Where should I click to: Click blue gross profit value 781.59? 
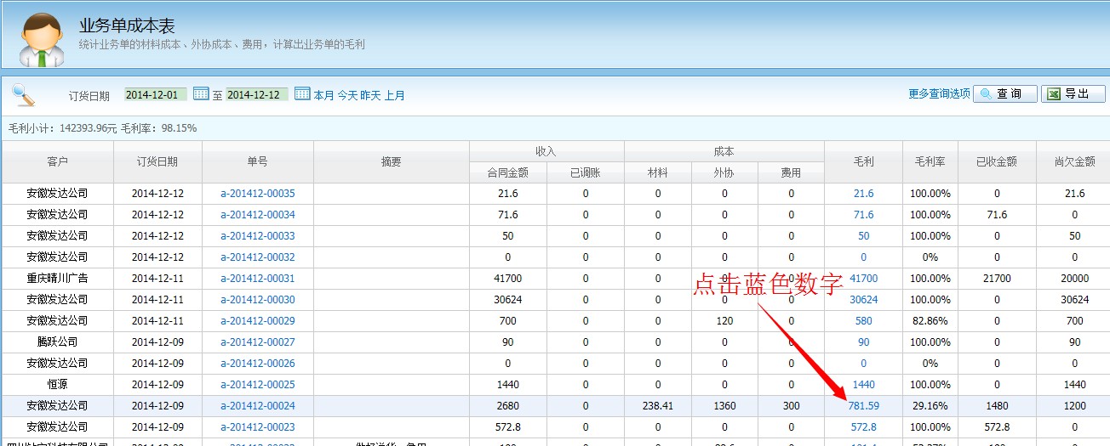click(x=863, y=406)
